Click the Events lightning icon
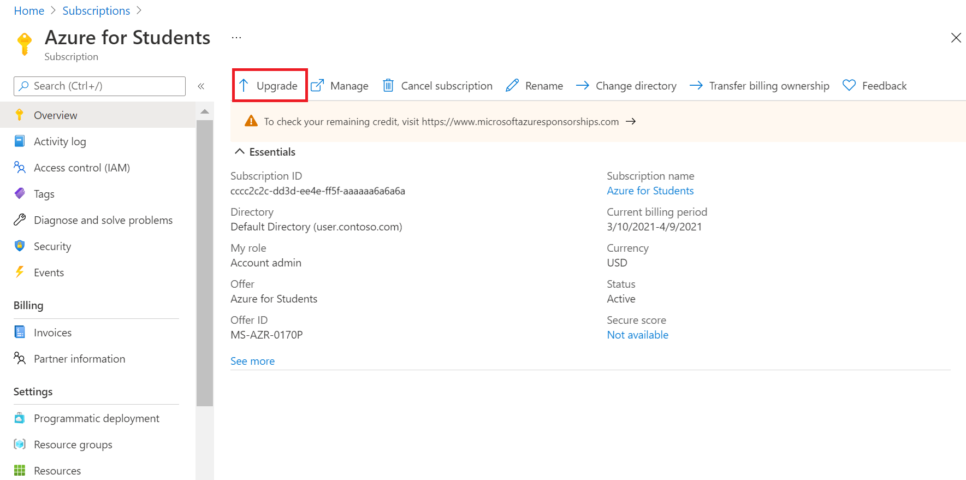The width and height of the screenshot is (966, 480). [20, 272]
